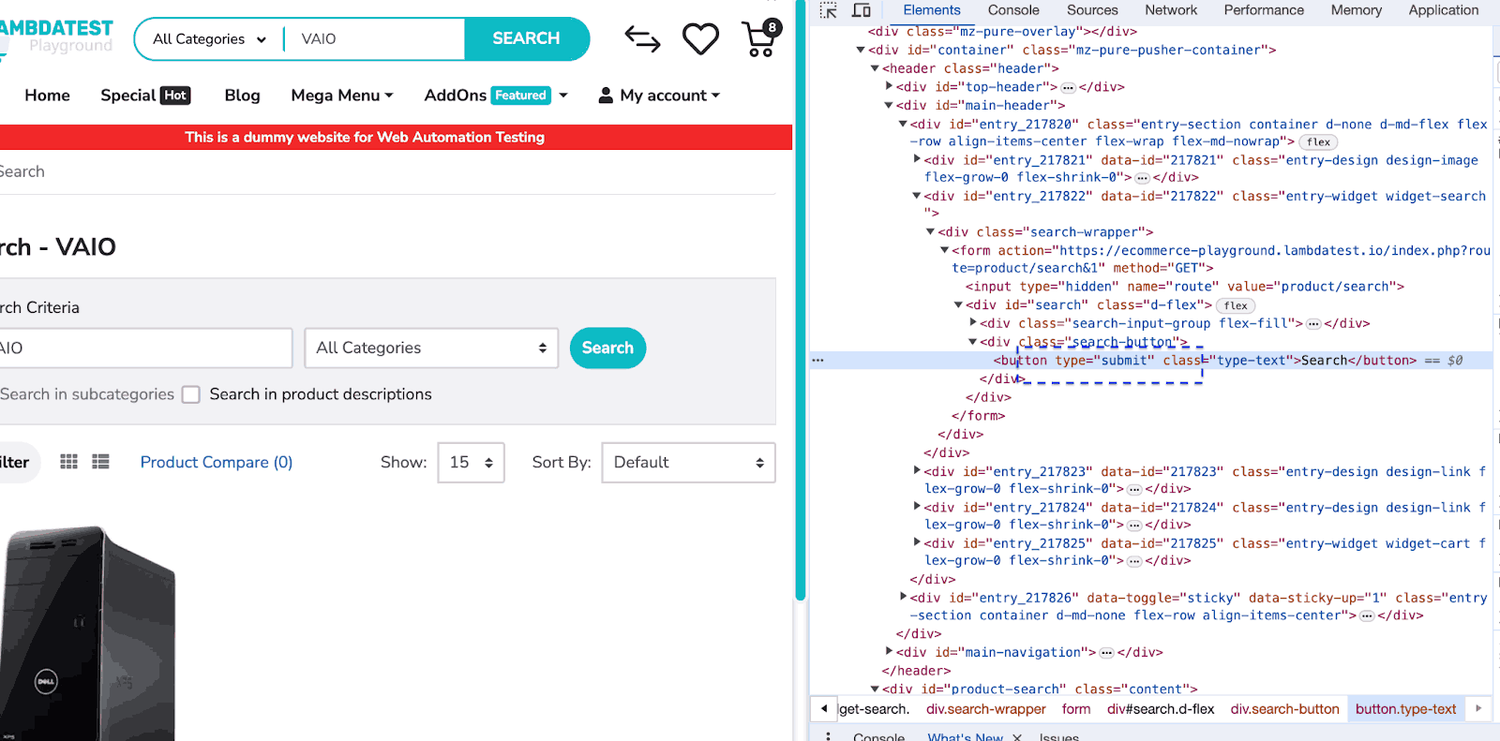Image resolution: width=1500 pixels, height=741 pixels.
Task: Switch to the Memory tab
Action: coord(1356,10)
